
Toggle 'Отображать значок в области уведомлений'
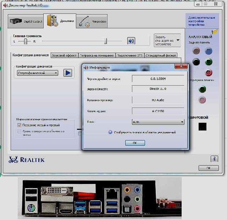(x=110, y=132)
